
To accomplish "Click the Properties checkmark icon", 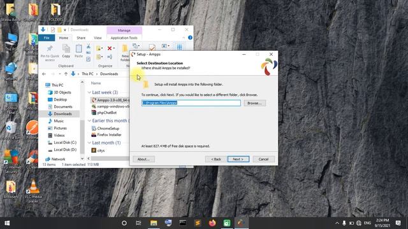I will (x=152, y=47).
